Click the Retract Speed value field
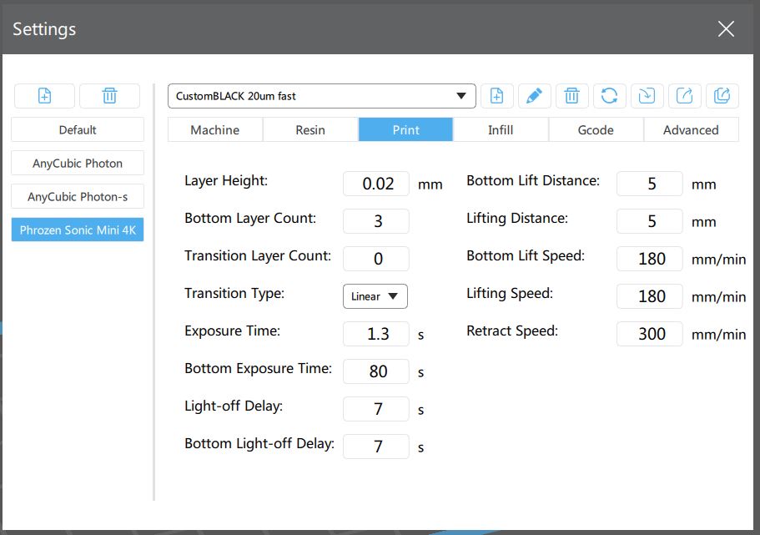 pyautogui.click(x=650, y=334)
